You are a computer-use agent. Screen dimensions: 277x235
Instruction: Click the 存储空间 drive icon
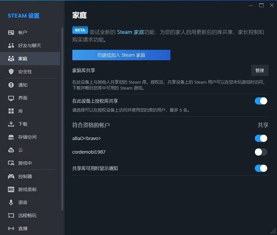(11, 137)
